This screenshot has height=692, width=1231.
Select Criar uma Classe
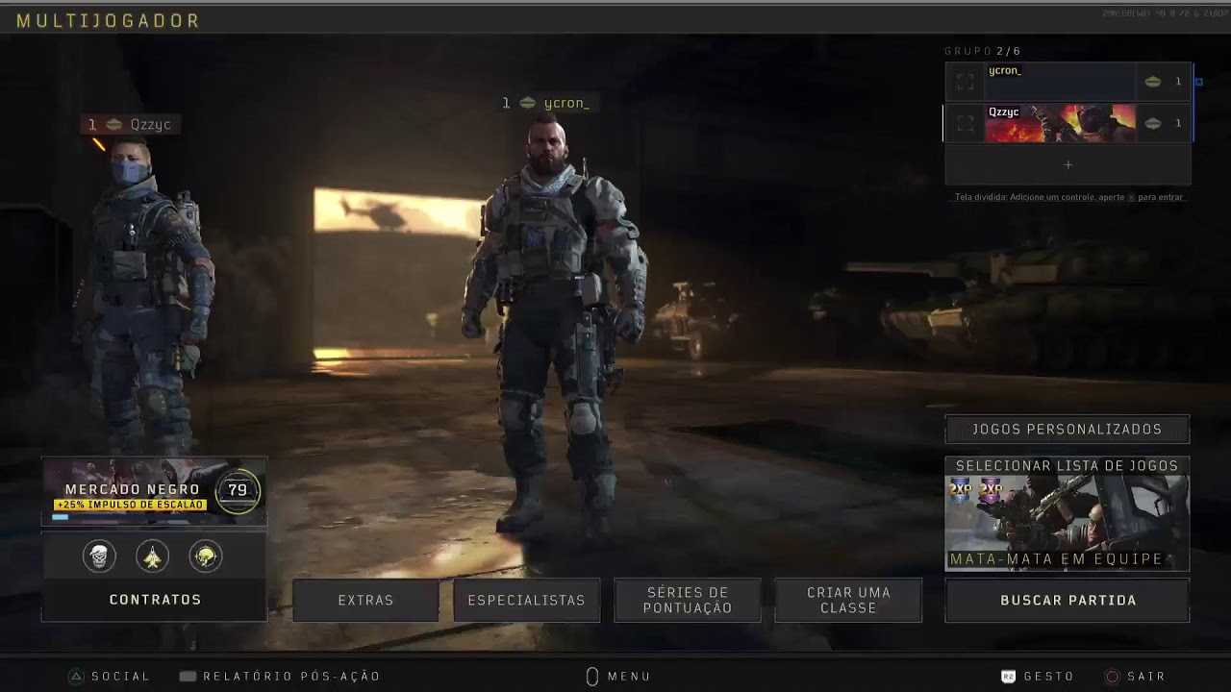848,600
